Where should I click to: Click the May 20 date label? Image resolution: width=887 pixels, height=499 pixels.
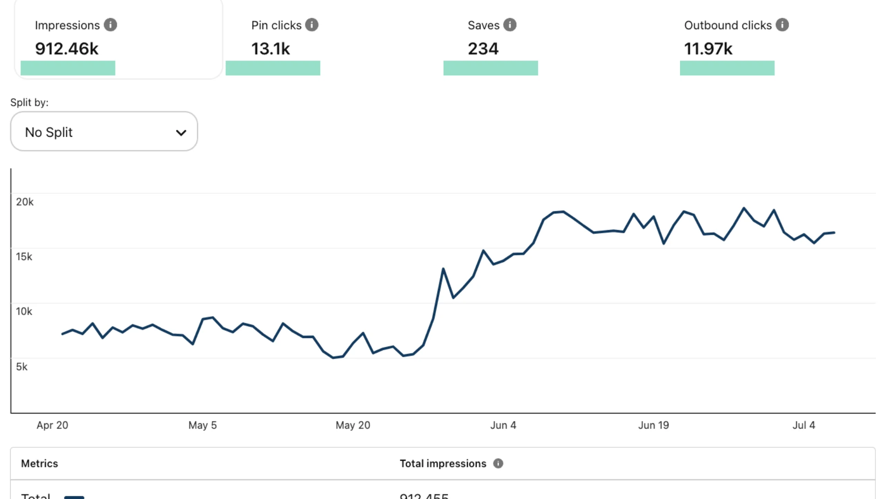tap(353, 426)
